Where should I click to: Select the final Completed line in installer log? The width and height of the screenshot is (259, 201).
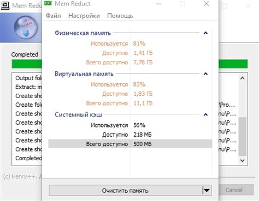pyautogui.click(x=28, y=158)
